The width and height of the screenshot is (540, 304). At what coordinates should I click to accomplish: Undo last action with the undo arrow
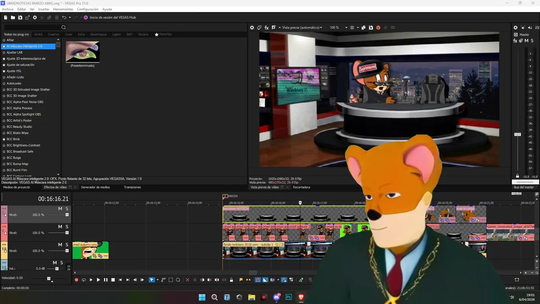tap(64, 17)
